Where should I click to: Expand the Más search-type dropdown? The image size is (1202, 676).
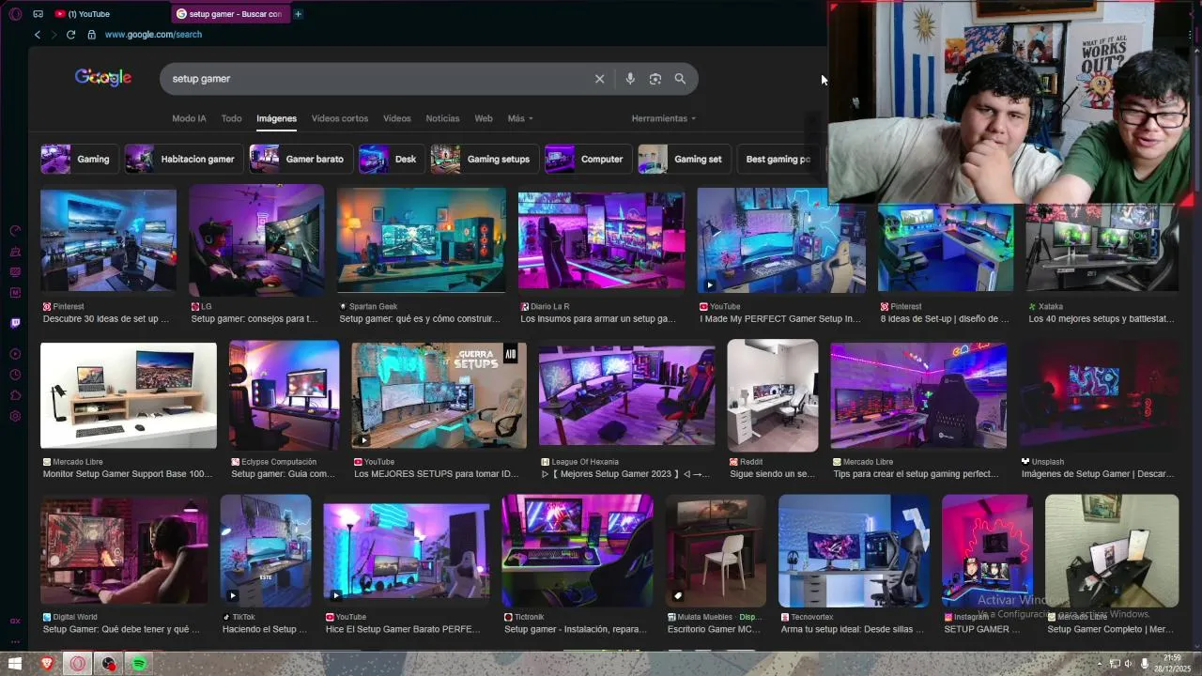pyautogui.click(x=520, y=118)
